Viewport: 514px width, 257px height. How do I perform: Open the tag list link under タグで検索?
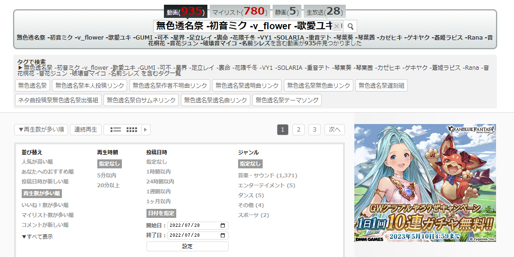pos(253,71)
